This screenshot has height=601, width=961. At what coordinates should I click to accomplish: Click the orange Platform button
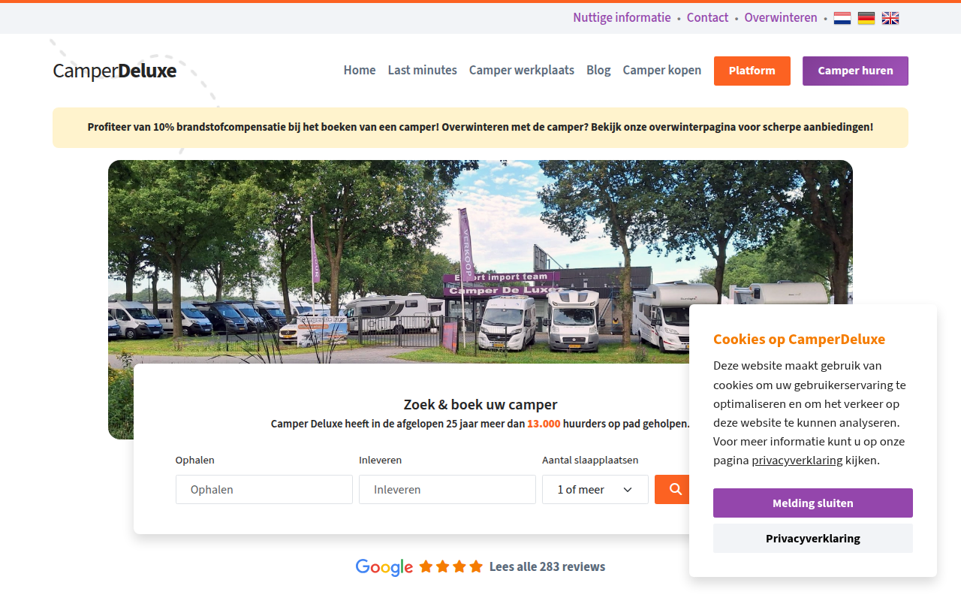point(752,71)
